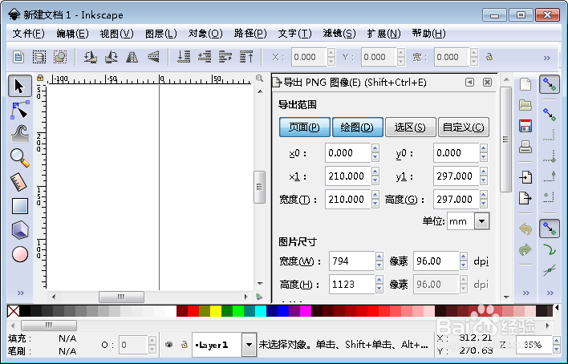Screen dimensions: 568x364
Task: Click Export icon in command bar
Action: (525, 198)
